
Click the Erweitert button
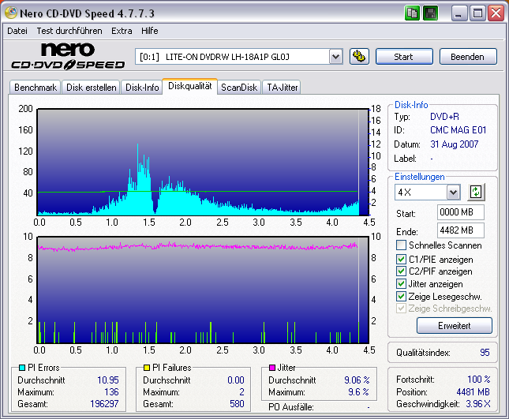[x=454, y=326]
